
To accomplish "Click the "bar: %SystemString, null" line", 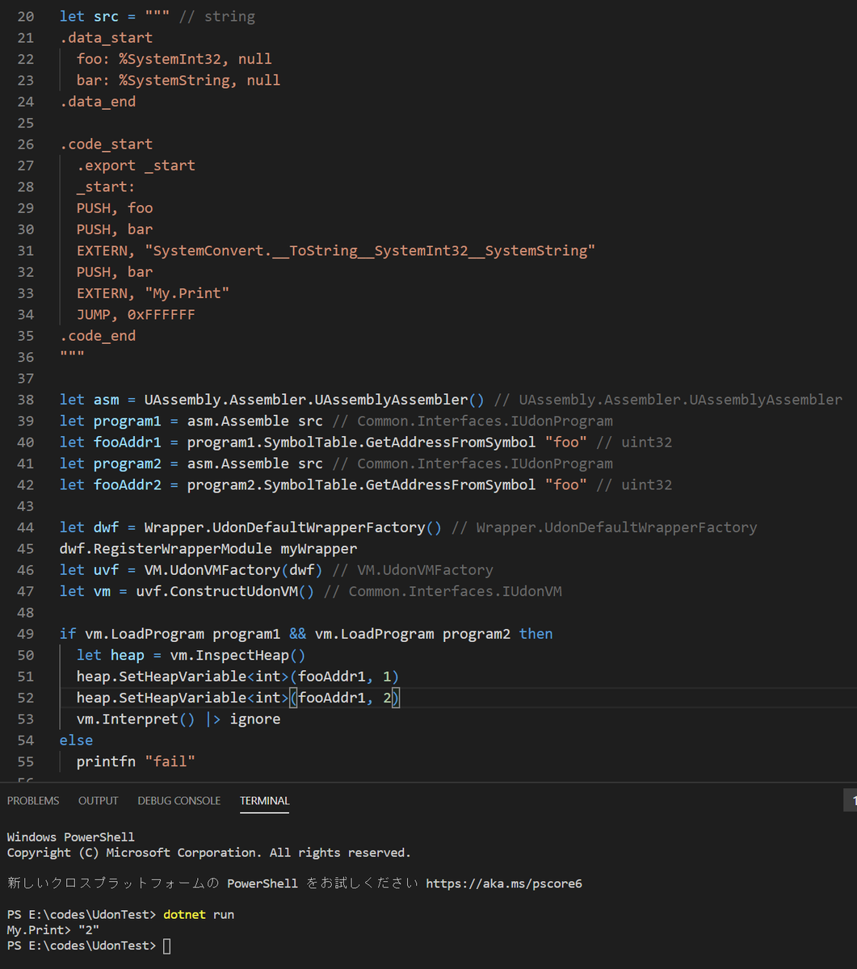I will (179, 80).
